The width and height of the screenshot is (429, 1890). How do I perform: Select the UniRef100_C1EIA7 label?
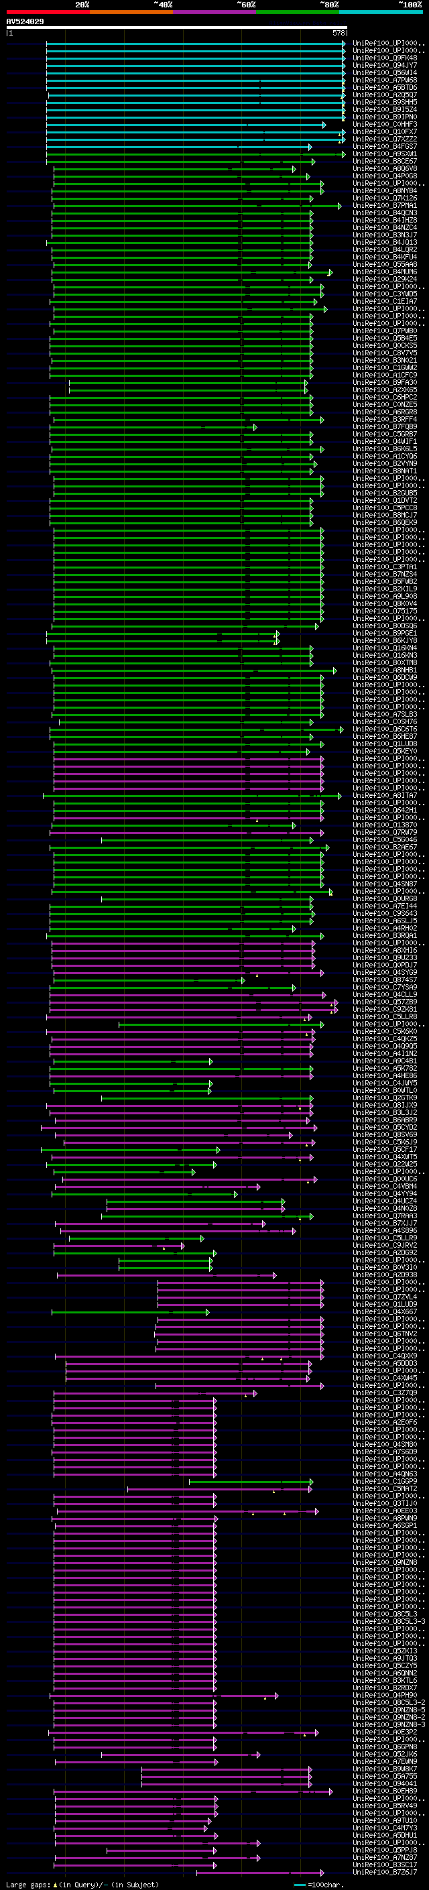tap(385, 302)
